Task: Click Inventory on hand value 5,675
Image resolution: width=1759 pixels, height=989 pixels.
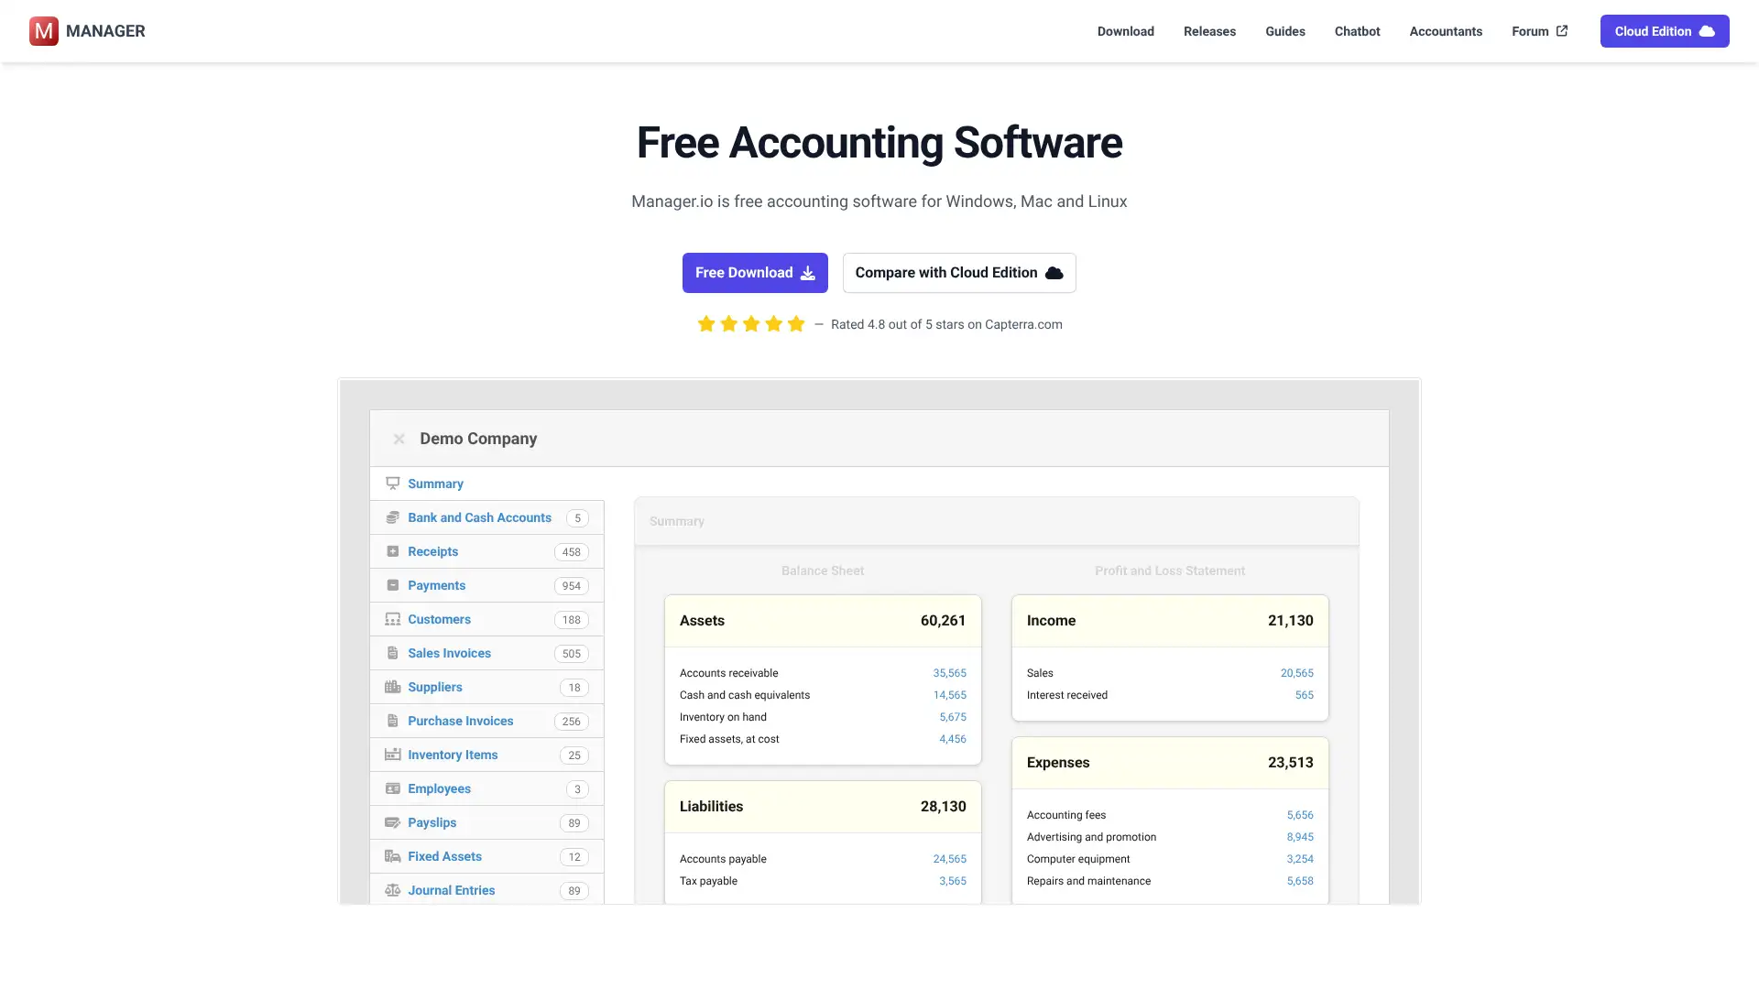Action: pos(953,717)
